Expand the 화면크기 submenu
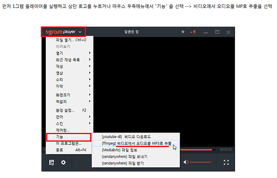This screenshot has width=277, height=178. (x=70, y=95)
